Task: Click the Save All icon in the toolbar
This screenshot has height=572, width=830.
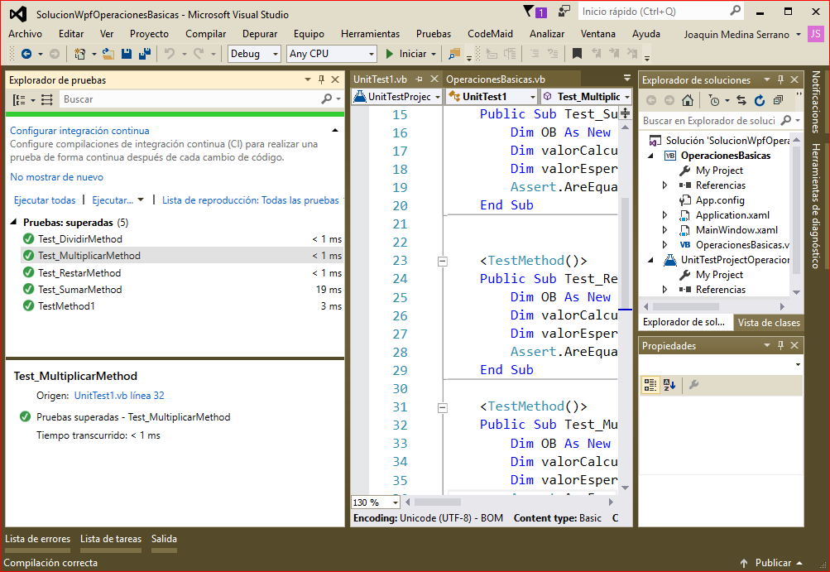Action: [145, 54]
